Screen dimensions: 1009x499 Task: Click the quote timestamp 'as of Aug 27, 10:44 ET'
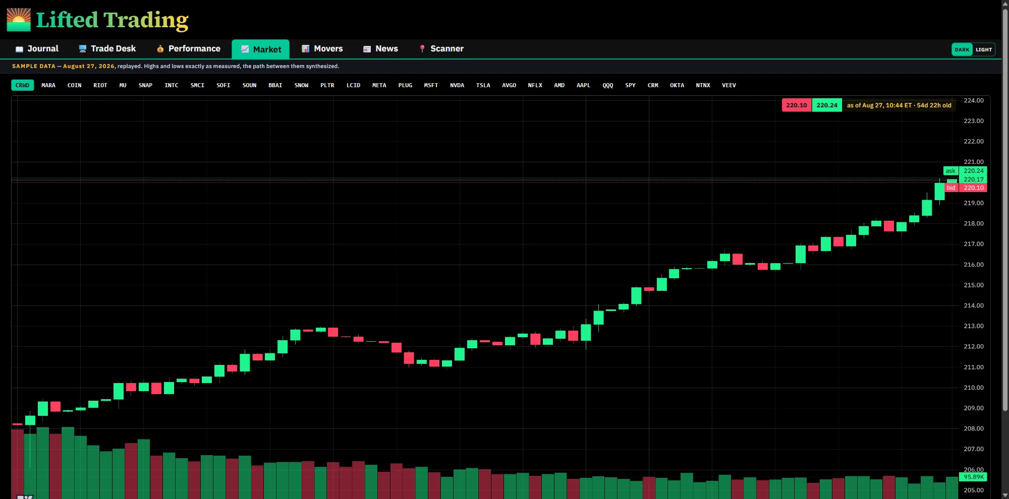click(879, 105)
